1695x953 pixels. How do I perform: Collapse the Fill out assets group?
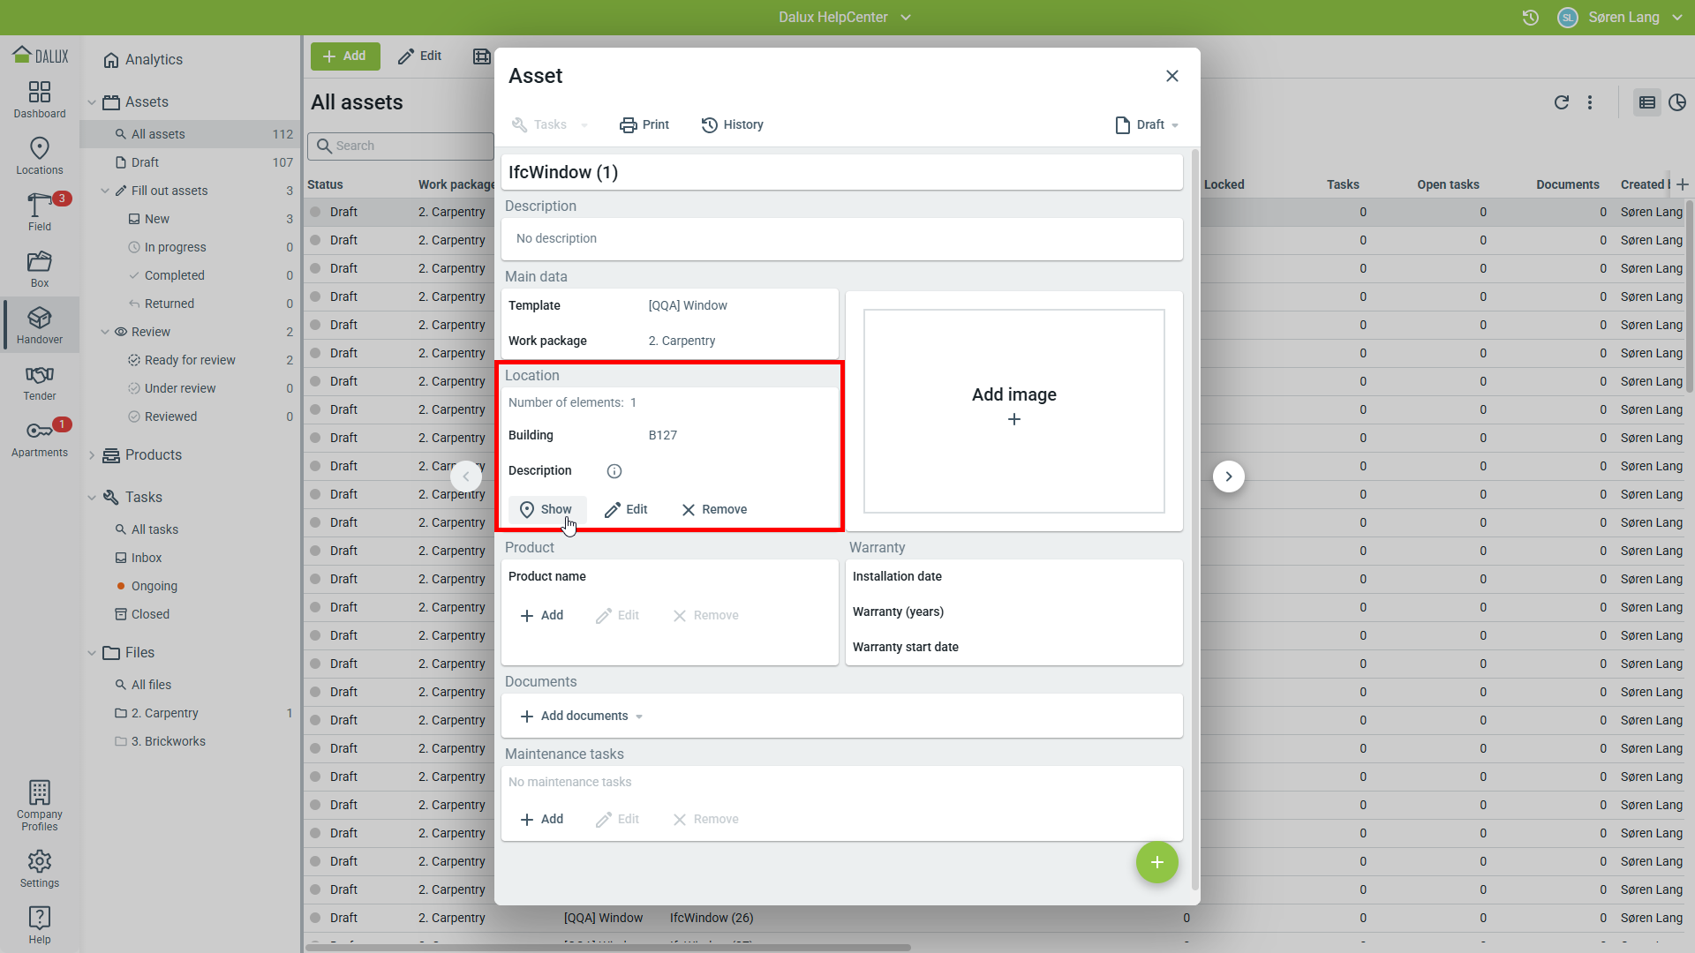(x=105, y=191)
